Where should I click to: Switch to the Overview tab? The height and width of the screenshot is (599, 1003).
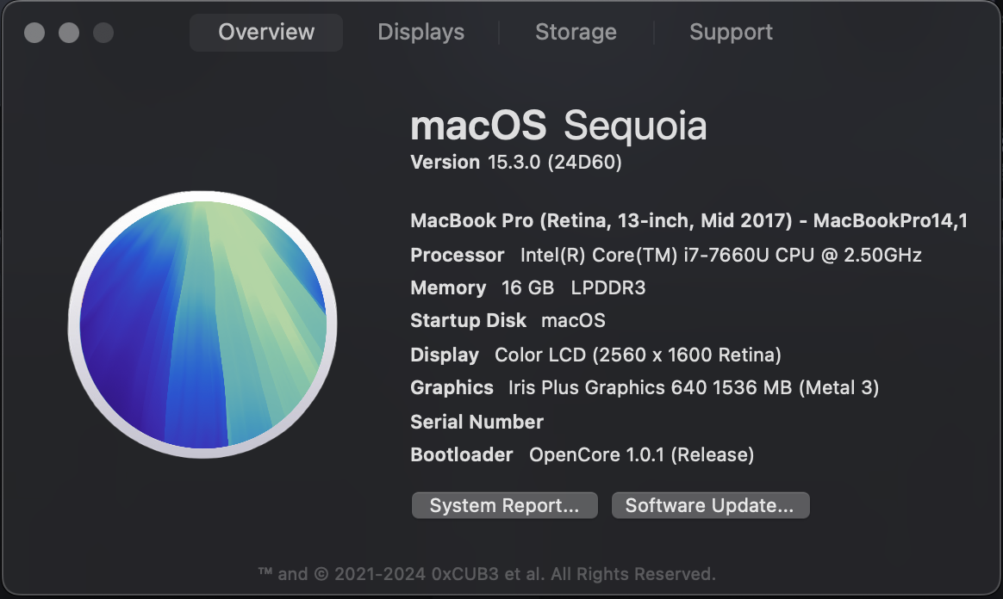pos(266,33)
